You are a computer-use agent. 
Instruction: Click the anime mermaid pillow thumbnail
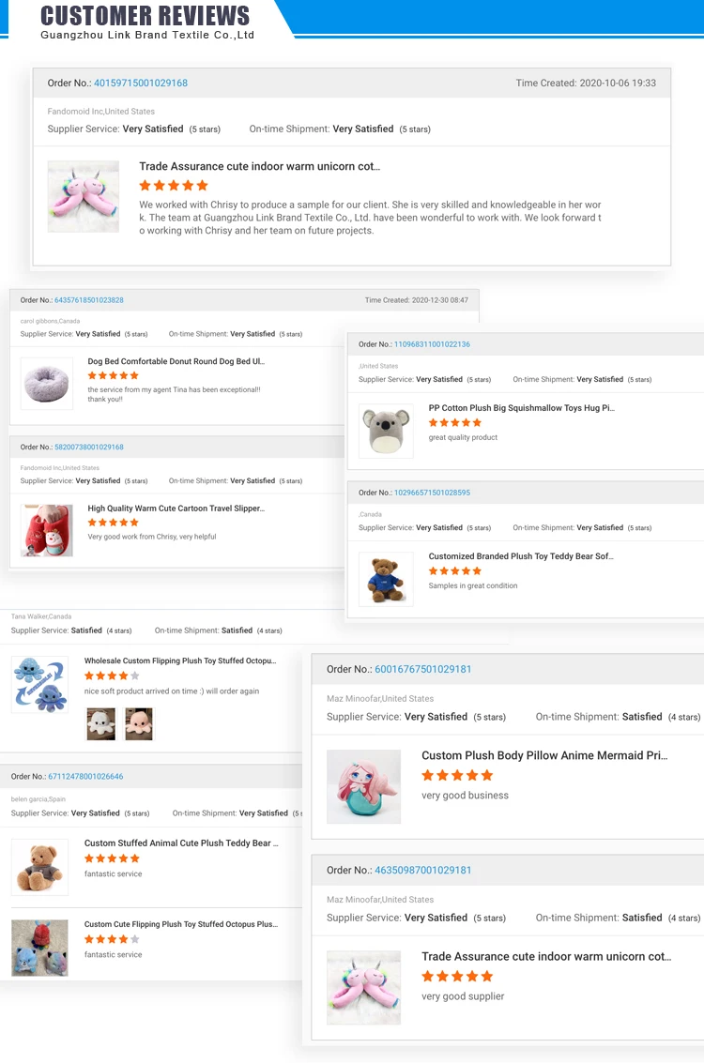click(x=363, y=786)
